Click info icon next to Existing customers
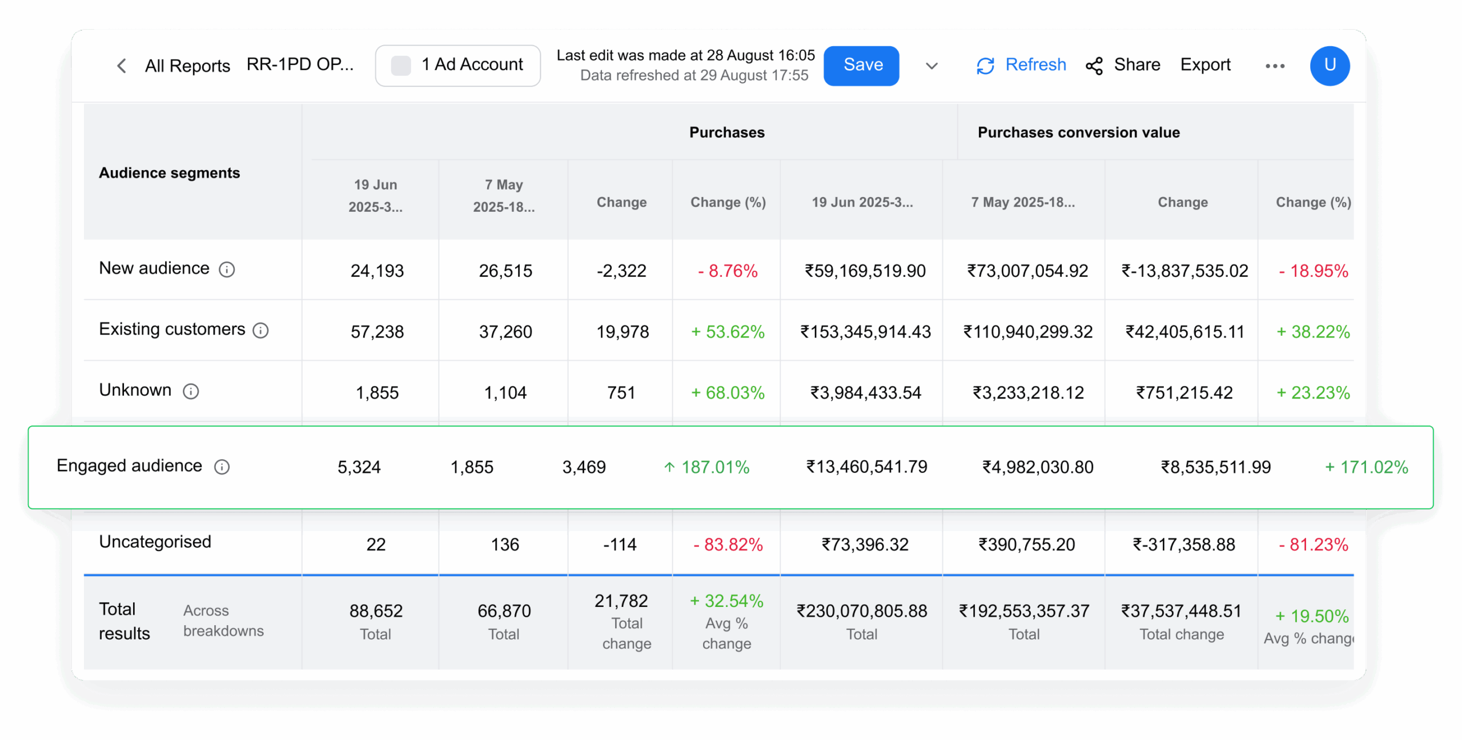1462x740 pixels. tap(260, 331)
